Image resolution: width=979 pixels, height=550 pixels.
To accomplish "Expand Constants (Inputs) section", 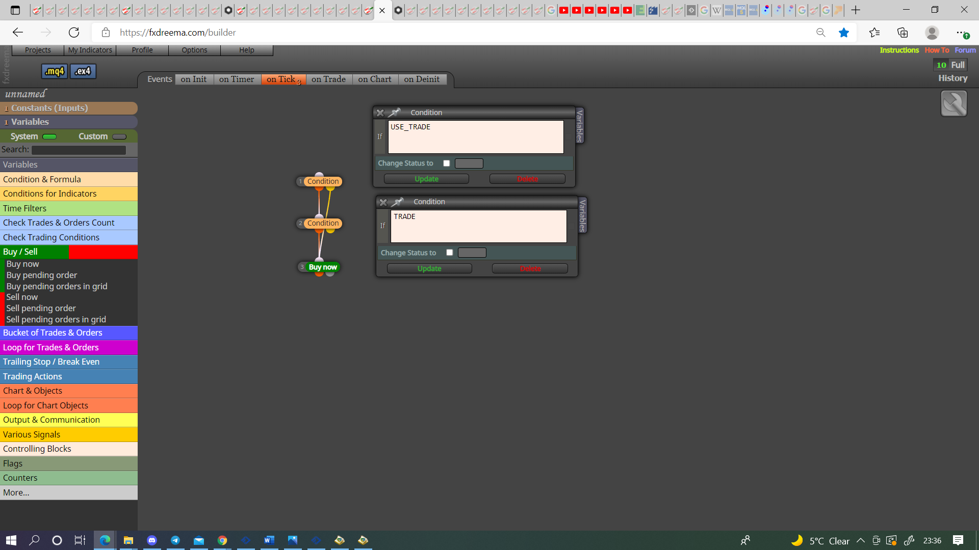I will pyautogui.click(x=69, y=108).
